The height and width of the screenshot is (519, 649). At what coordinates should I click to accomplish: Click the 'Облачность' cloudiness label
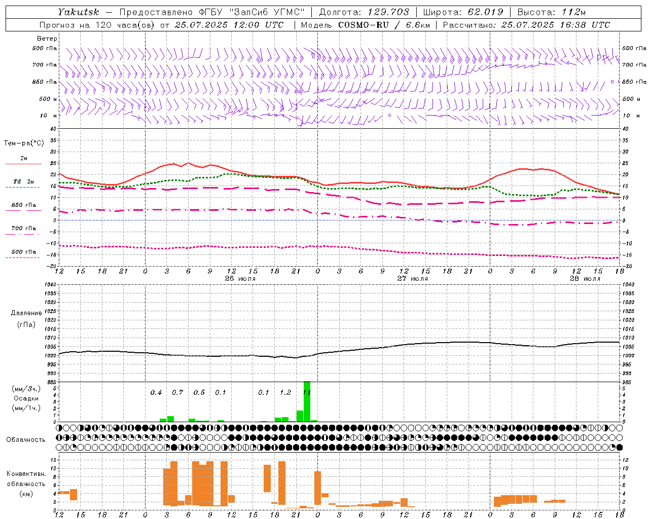click(26, 440)
